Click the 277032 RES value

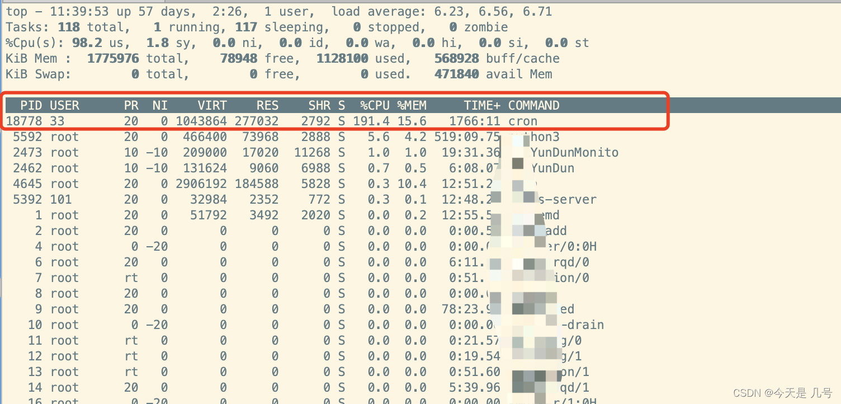[257, 121]
